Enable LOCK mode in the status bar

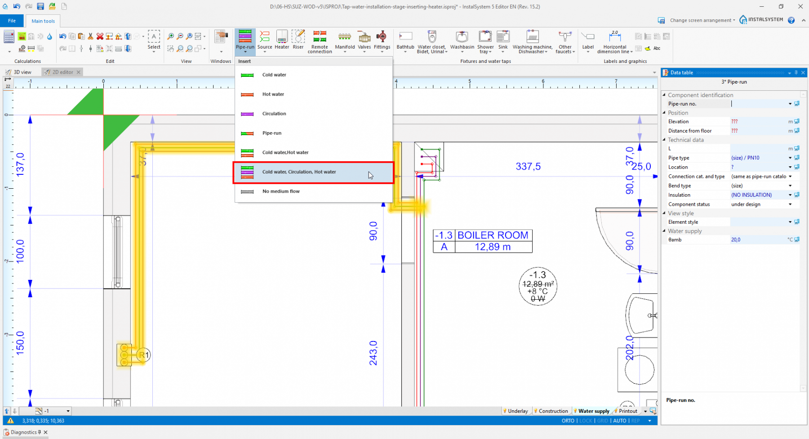586,421
